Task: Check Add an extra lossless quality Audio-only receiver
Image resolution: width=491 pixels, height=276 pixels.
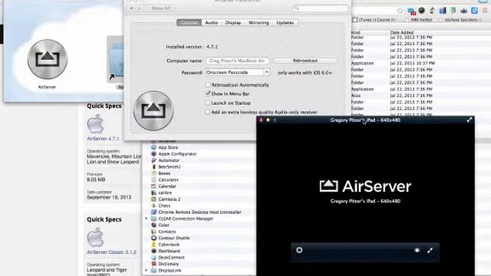Action: point(208,112)
